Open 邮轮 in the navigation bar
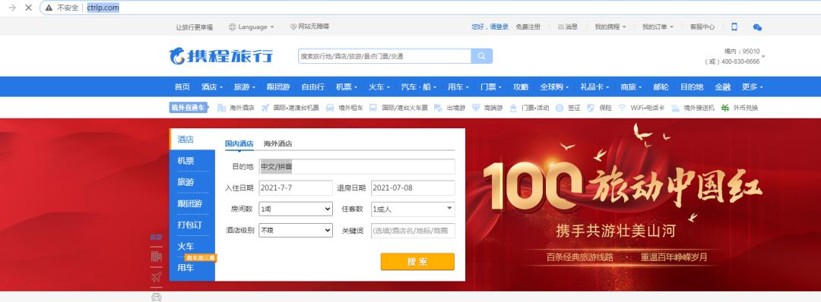Screen dimensions: 821x302 (x=661, y=87)
